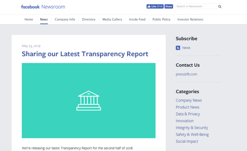Click the facebook Newsroom logo
This screenshot has height=151, width=247.
43,7
